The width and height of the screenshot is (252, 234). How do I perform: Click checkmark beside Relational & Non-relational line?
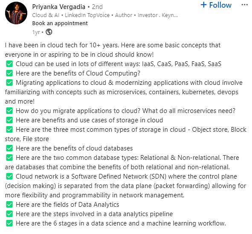pyautogui.click(x=9, y=158)
